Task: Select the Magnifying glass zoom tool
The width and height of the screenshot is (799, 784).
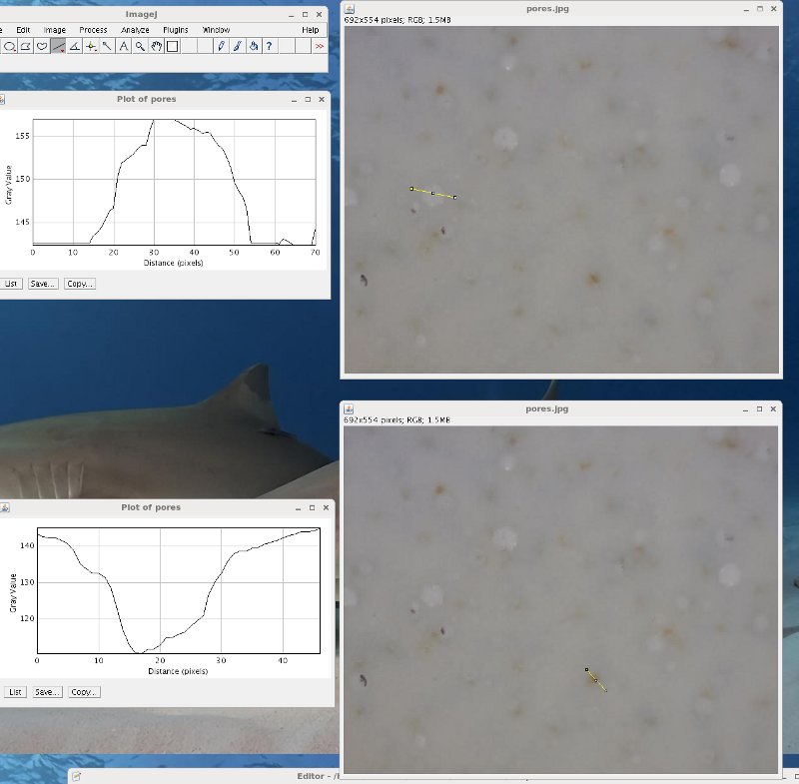Action: tap(140, 46)
